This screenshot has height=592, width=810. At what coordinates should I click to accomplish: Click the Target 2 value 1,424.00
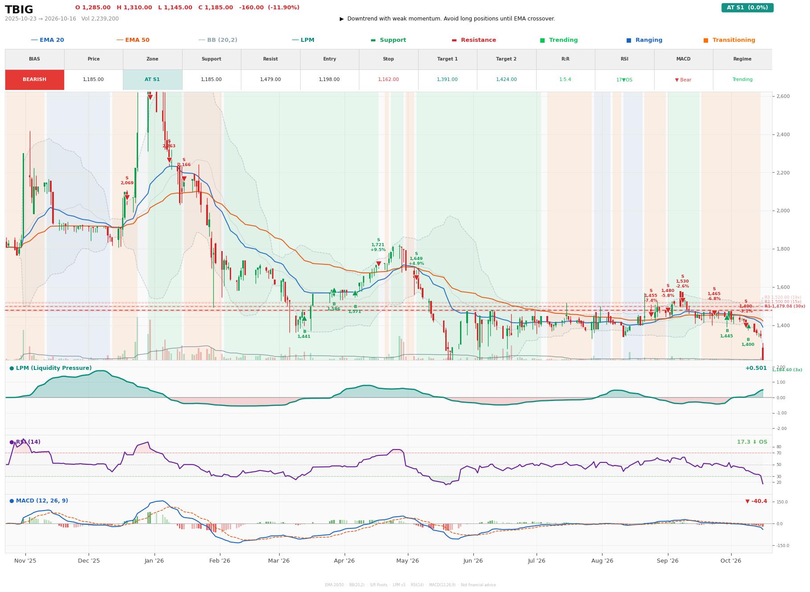pyautogui.click(x=506, y=80)
